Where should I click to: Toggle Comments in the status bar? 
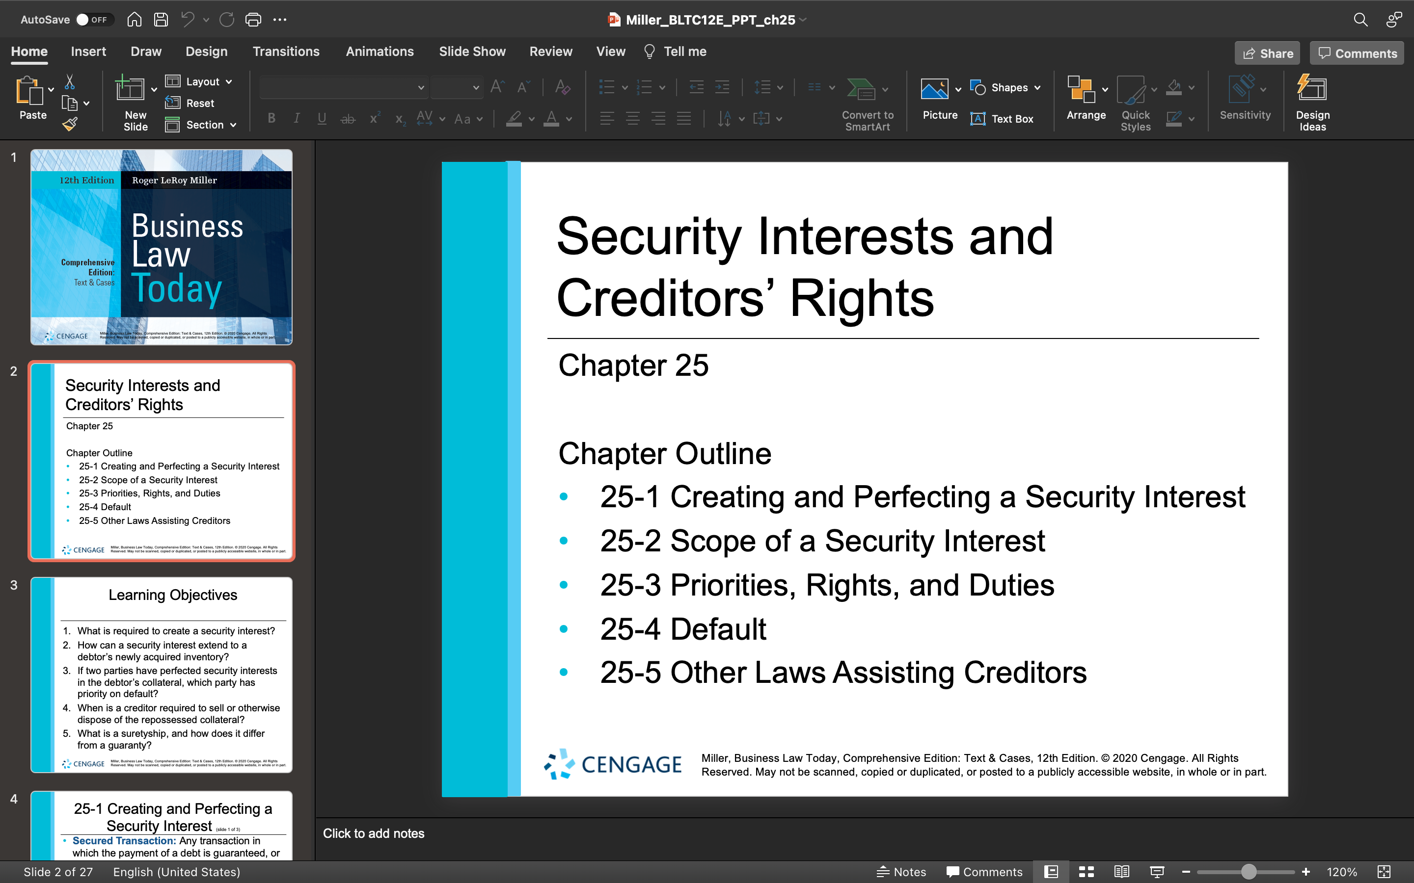pos(984,871)
